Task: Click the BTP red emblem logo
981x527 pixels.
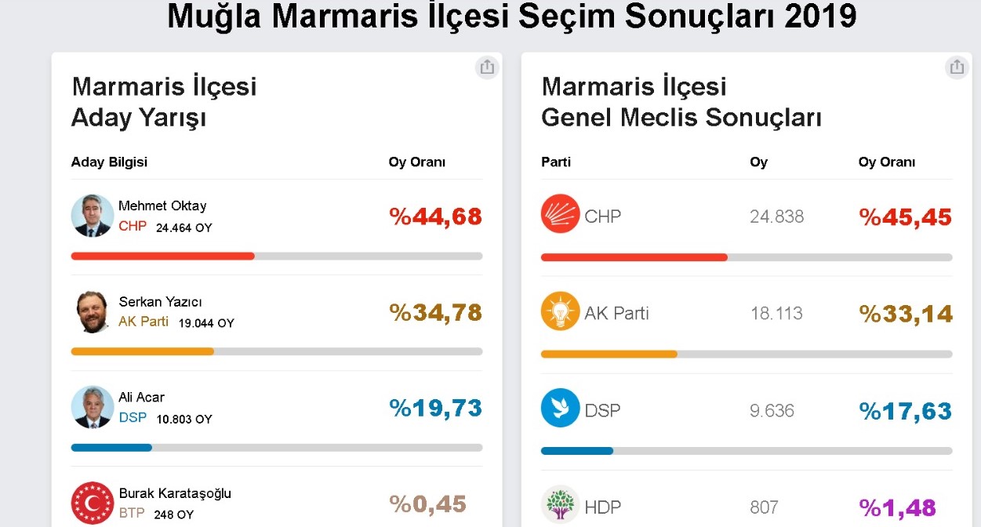Action: [93, 503]
